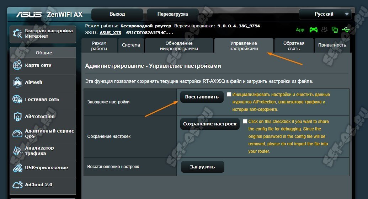Open Приватность tab
This screenshot has height=199, width=368.
click(x=332, y=45)
